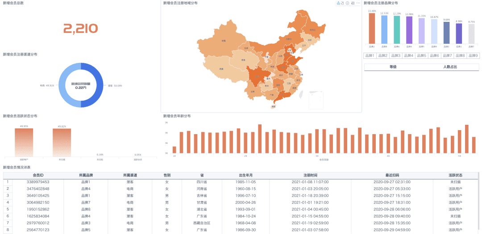The image size is (482, 234).
Task: Click the 品牌8 cell in row 5
Action: tap(86, 209)
